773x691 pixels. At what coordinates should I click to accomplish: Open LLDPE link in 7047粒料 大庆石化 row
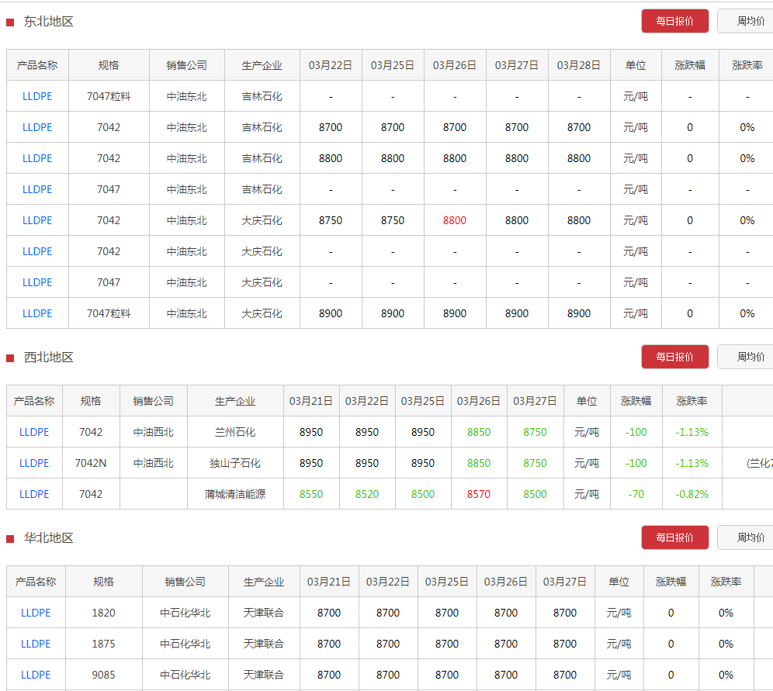(x=37, y=314)
